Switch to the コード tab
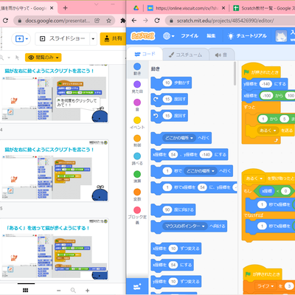Viewport: 295px width, 295px height. click(145, 54)
